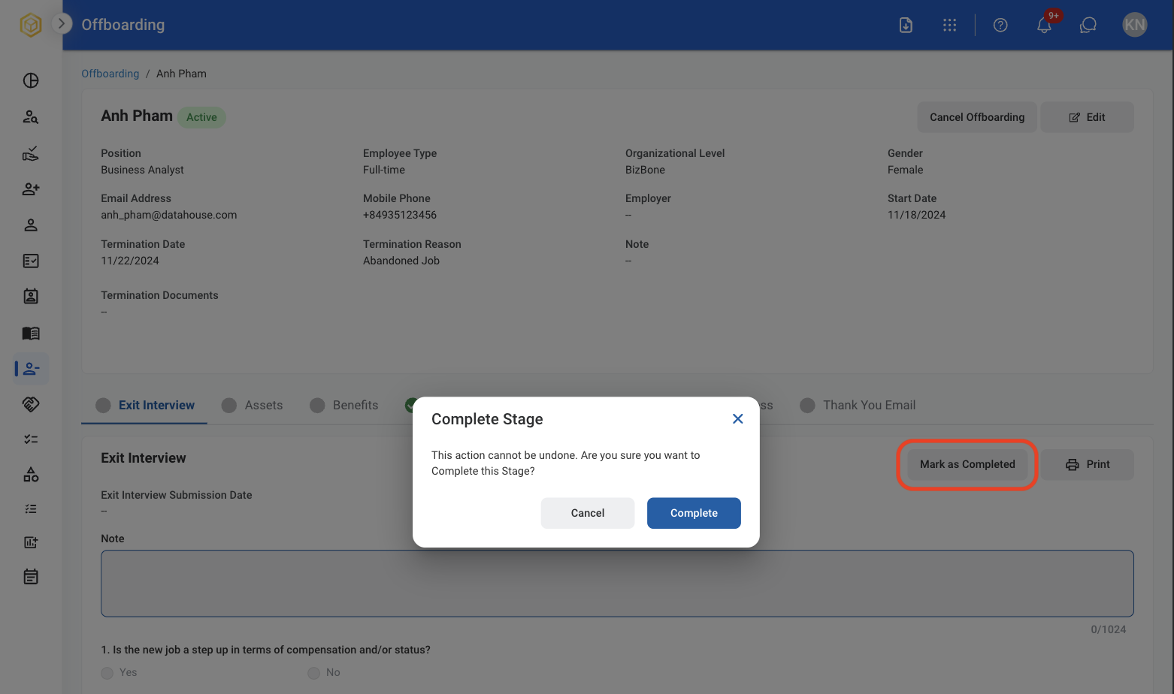Screen dimensions: 1174x694
Task: Open the shapes sidebar icon
Action: (x=31, y=475)
